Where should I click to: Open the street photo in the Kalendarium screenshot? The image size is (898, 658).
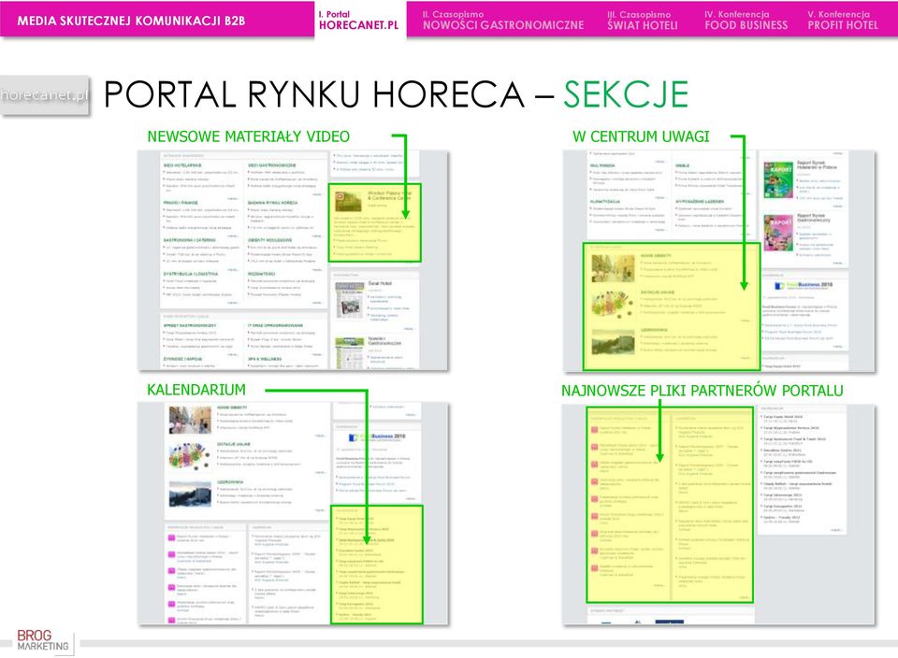click(190, 421)
